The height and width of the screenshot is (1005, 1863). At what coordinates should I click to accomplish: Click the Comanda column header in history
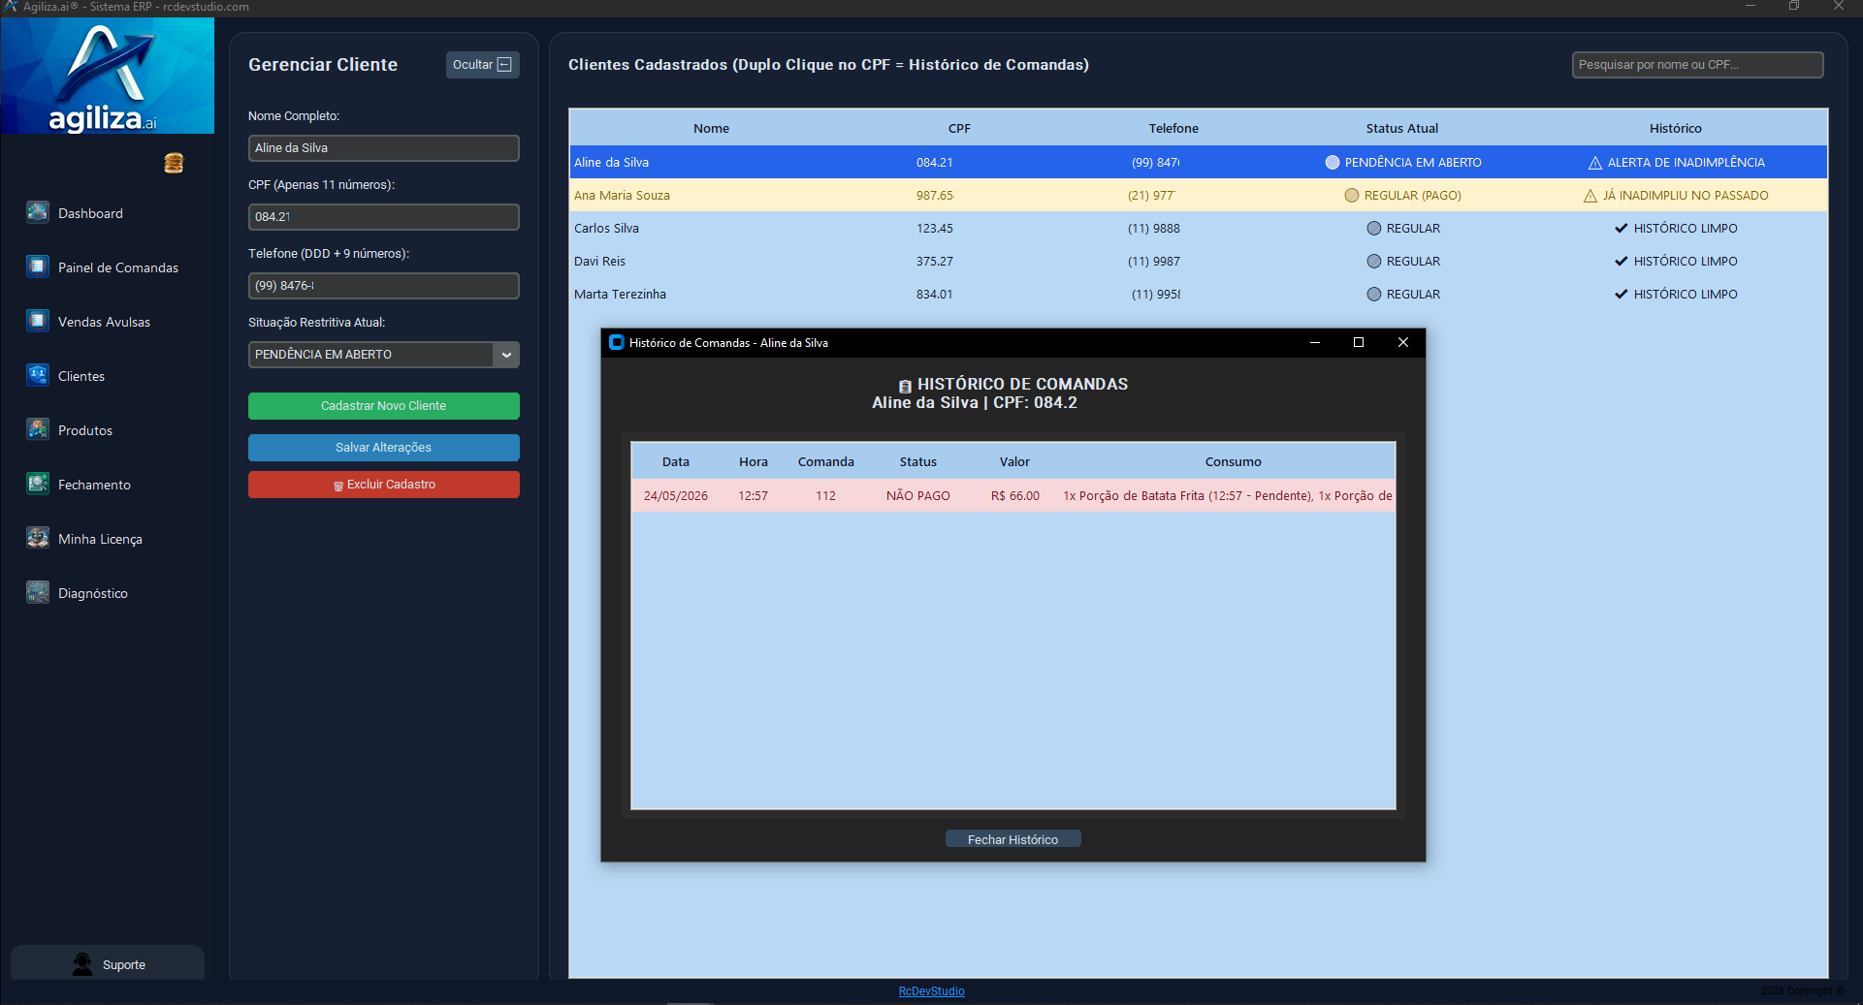825,462
